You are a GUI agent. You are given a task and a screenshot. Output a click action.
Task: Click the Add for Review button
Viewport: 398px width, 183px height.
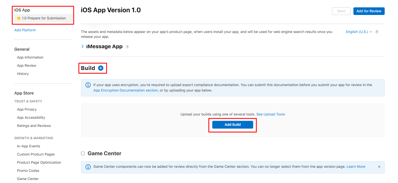[369, 11]
